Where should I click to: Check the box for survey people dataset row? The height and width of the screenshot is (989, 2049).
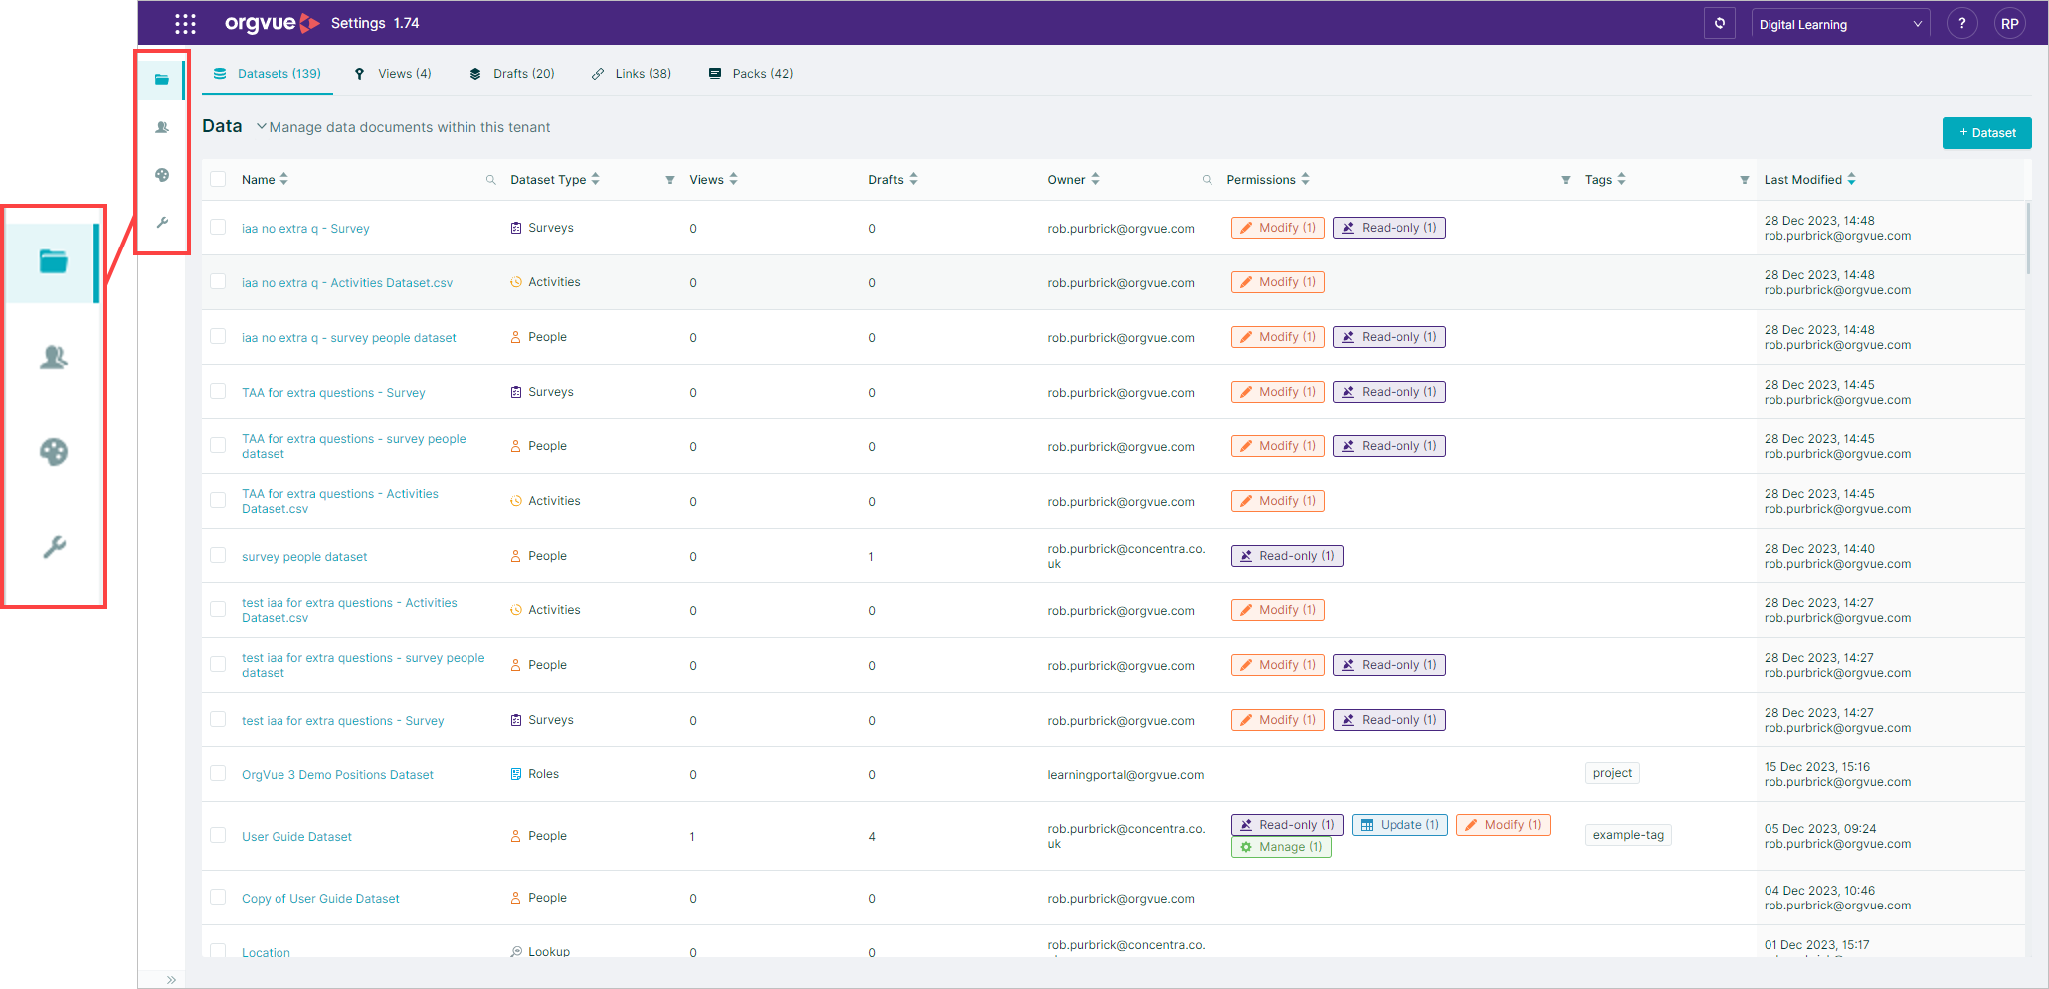[x=218, y=556]
